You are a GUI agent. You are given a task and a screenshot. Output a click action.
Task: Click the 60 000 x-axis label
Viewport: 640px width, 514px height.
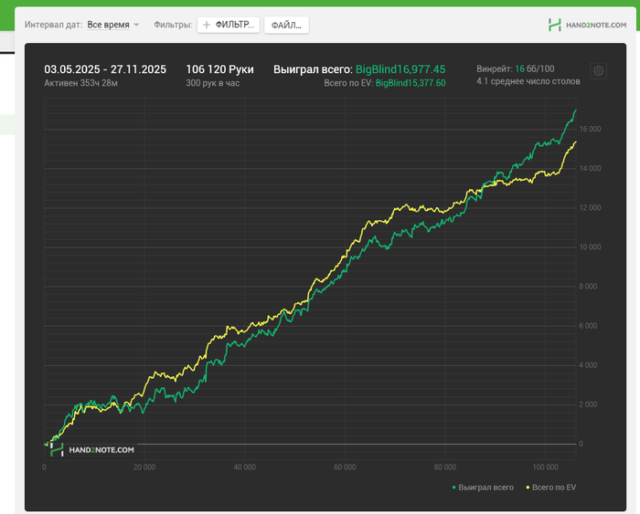click(345, 467)
